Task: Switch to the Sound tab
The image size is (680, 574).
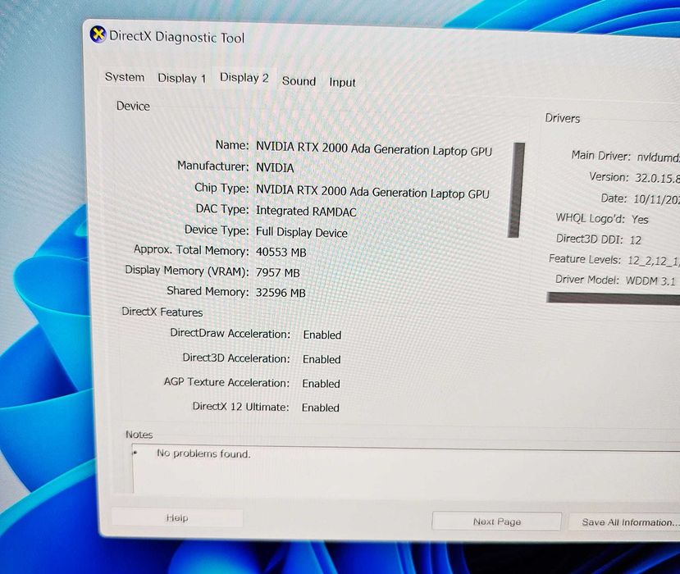Action: [x=299, y=81]
